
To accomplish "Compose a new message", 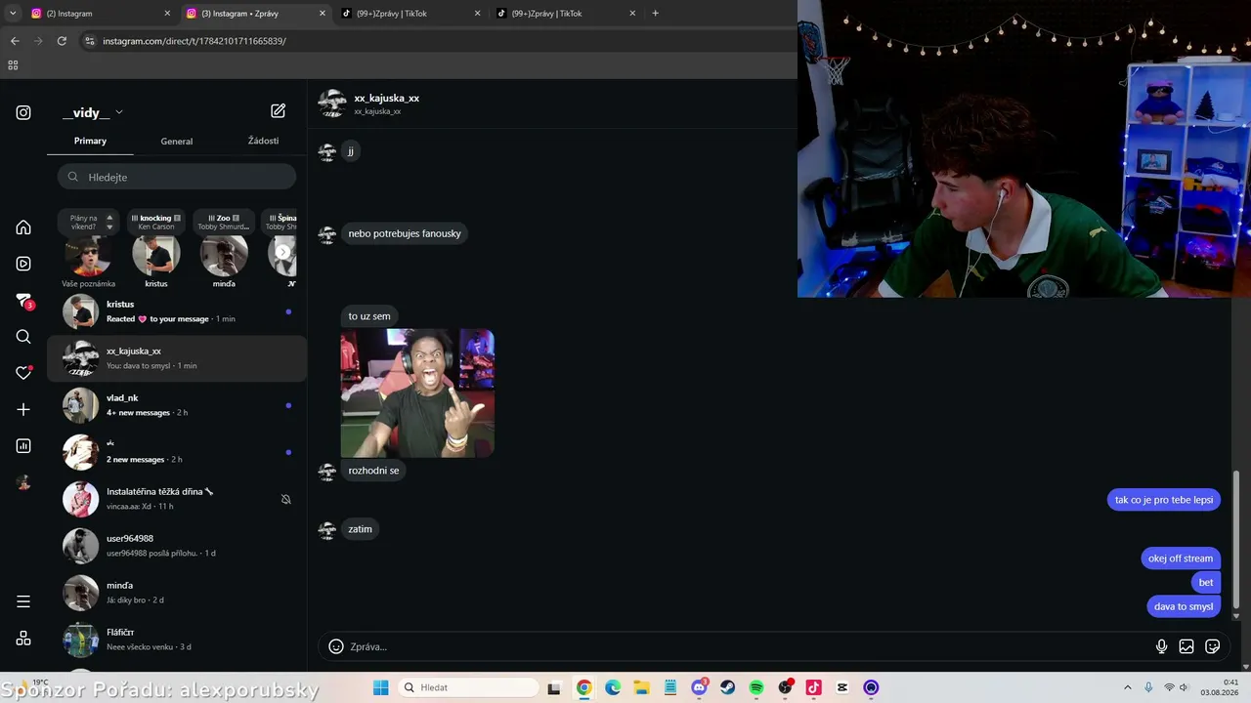I will 279,111.
